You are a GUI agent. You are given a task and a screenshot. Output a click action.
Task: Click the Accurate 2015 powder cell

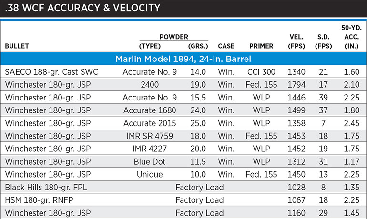click(x=150, y=123)
